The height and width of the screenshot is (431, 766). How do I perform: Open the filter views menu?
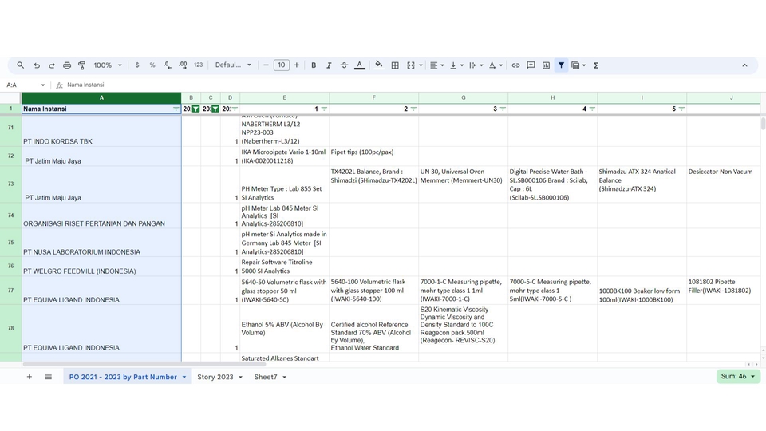click(578, 65)
